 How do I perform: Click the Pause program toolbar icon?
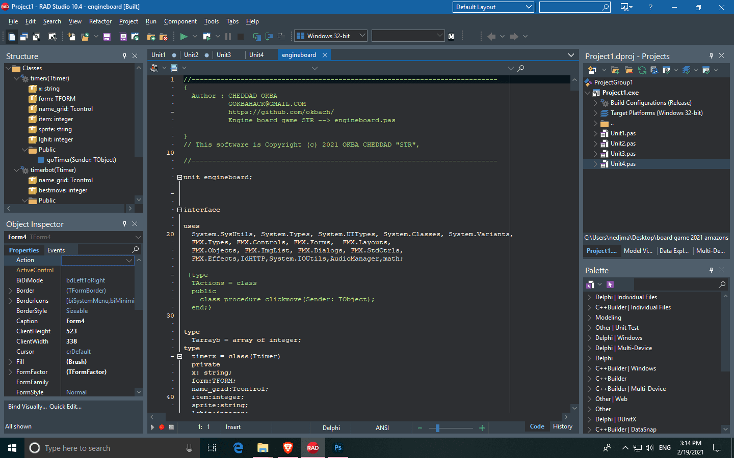(x=228, y=37)
